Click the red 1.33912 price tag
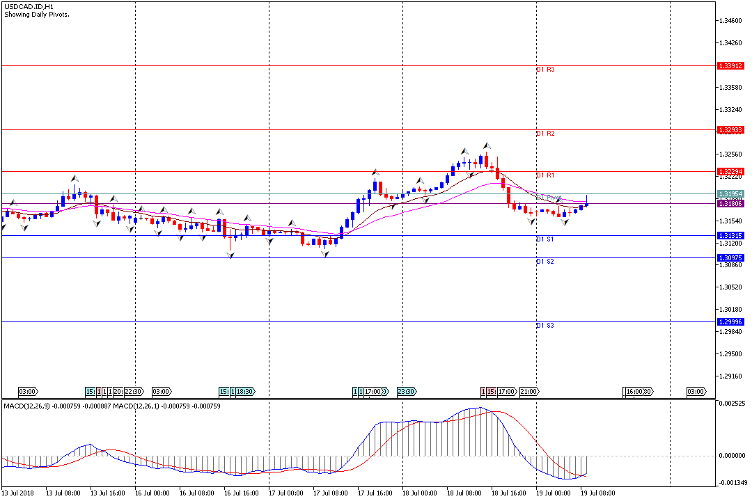This screenshot has height=501, width=752. pyautogui.click(x=730, y=65)
